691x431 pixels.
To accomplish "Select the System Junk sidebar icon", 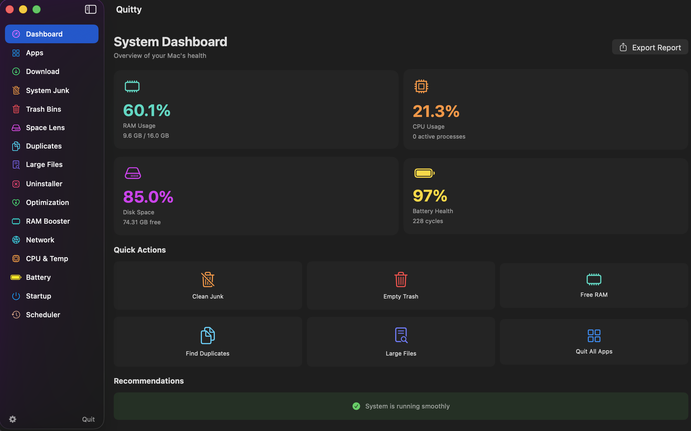I will (x=16, y=90).
